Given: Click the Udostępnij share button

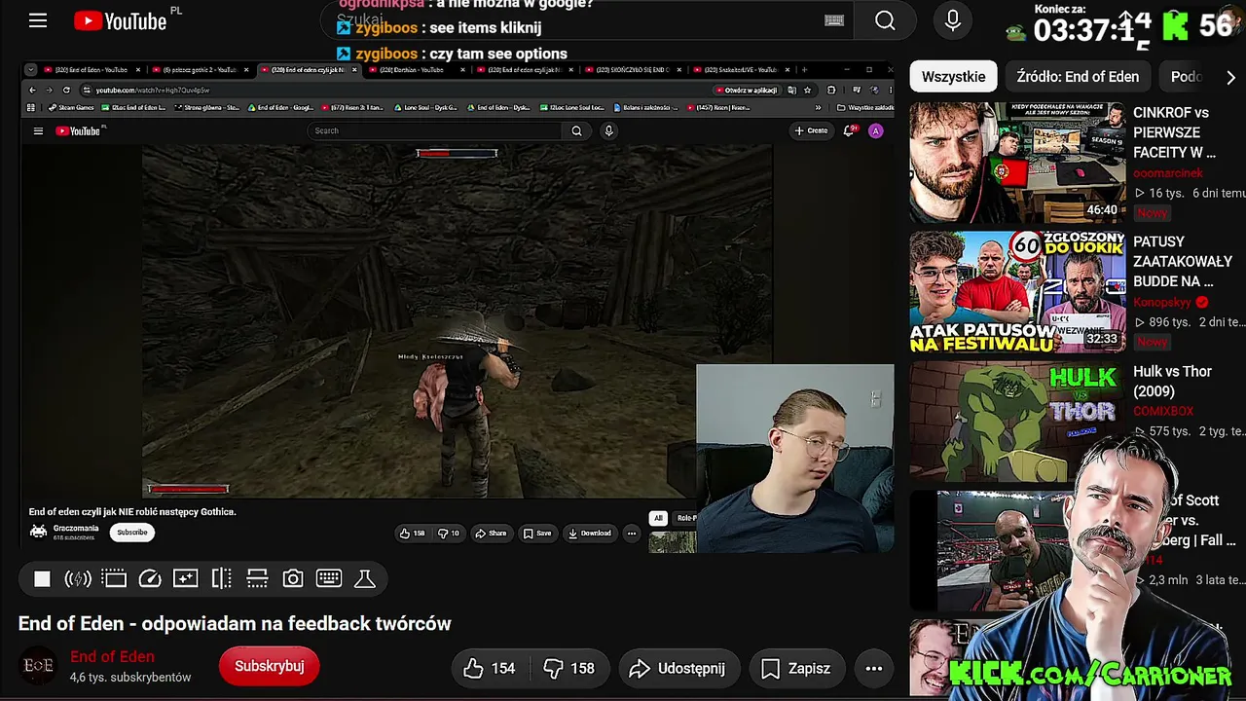Looking at the screenshot, I should (x=678, y=668).
